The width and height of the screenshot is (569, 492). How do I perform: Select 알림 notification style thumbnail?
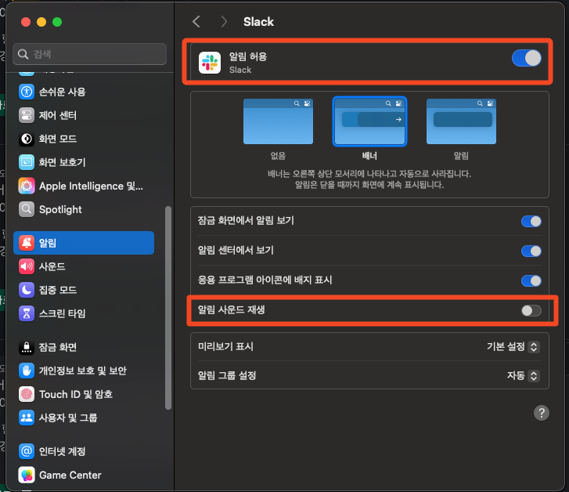point(461,121)
